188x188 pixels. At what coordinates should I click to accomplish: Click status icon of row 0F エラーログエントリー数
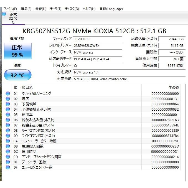coord(8,167)
